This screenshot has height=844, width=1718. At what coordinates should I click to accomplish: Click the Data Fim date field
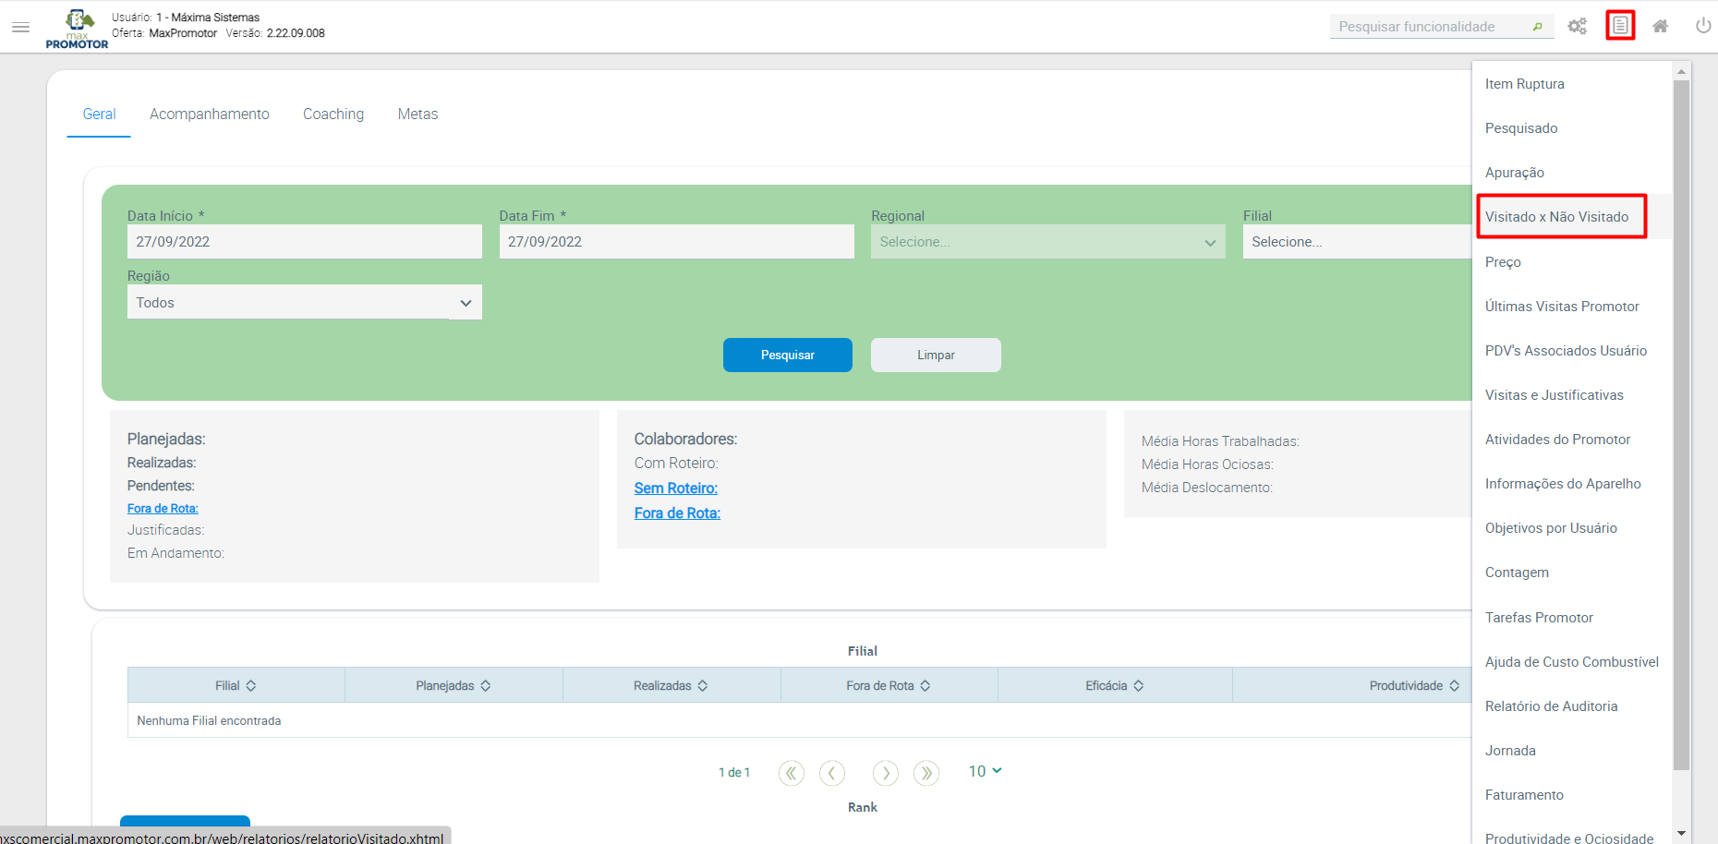677,242
